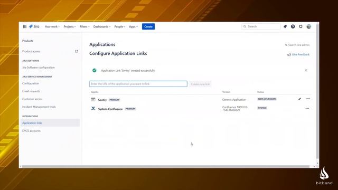Image resolution: width=338 pixels, height=190 pixels.
Task: Click PRIMARY badge next to System Confluence
Action: coord(130,109)
